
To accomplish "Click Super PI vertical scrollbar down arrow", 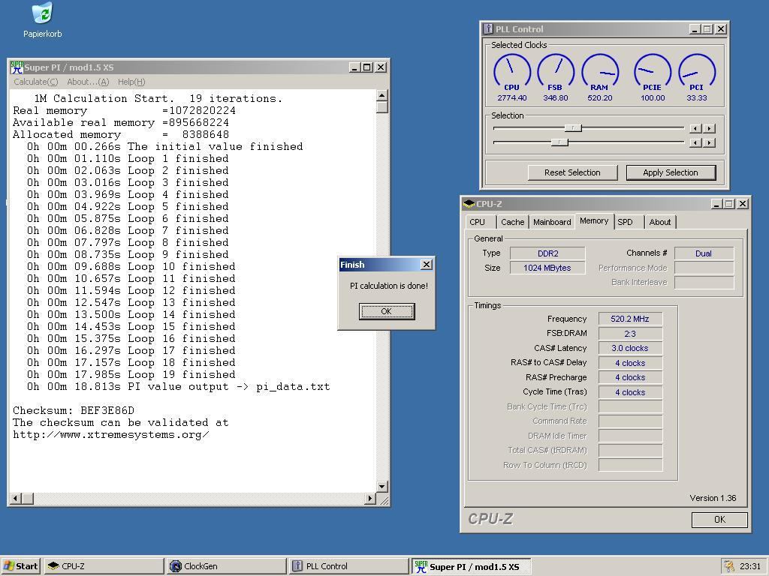I will pos(382,486).
